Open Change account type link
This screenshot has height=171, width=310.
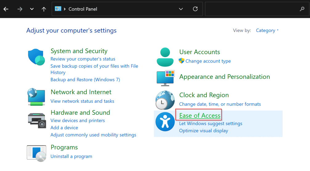pyautogui.click(x=208, y=61)
